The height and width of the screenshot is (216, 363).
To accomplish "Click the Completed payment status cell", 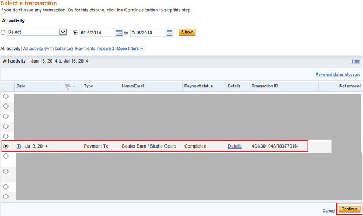I will (195, 146).
